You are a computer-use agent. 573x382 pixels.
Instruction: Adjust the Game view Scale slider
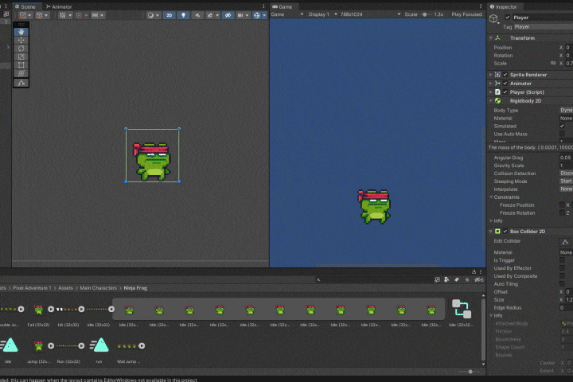point(427,14)
